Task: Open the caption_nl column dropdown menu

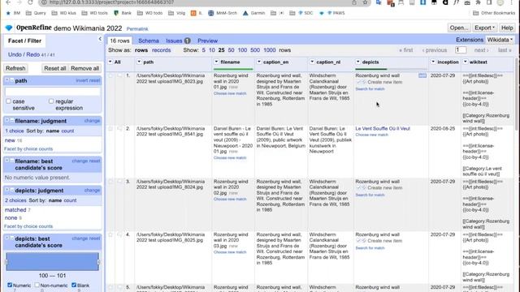Action: [312, 62]
